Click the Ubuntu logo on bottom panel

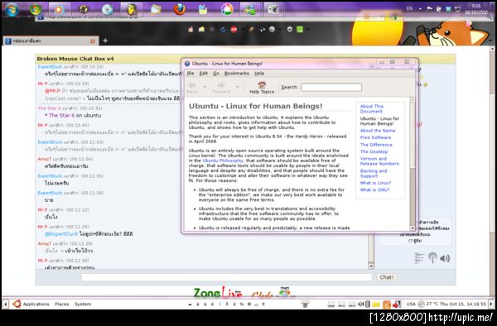point(17,304)
